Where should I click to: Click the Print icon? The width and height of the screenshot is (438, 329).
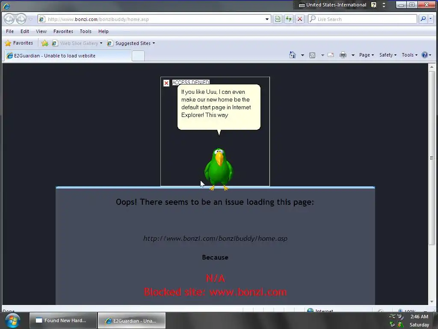pyautogui.click(x=343, y=55)
